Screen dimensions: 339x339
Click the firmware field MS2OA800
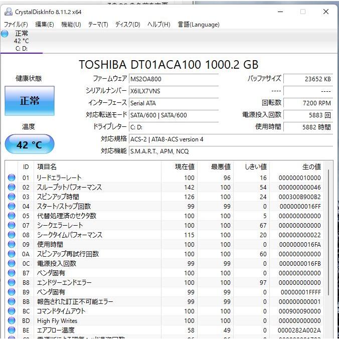[x=174, y=79]
